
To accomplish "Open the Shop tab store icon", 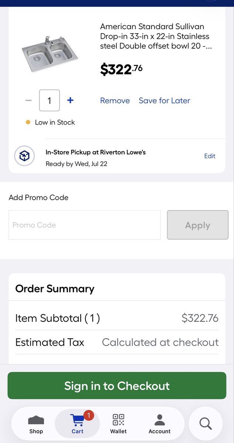I will tap(36, 420).
